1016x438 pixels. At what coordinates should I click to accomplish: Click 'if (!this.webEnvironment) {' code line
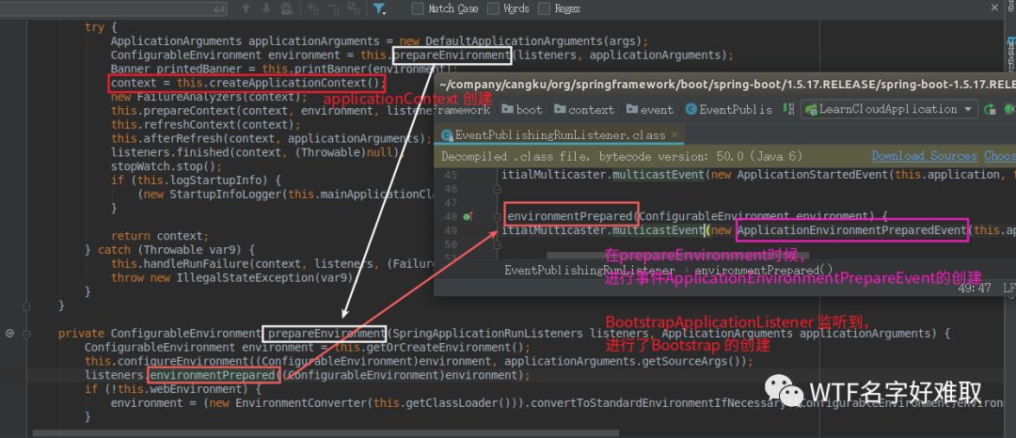coord(172,389)
